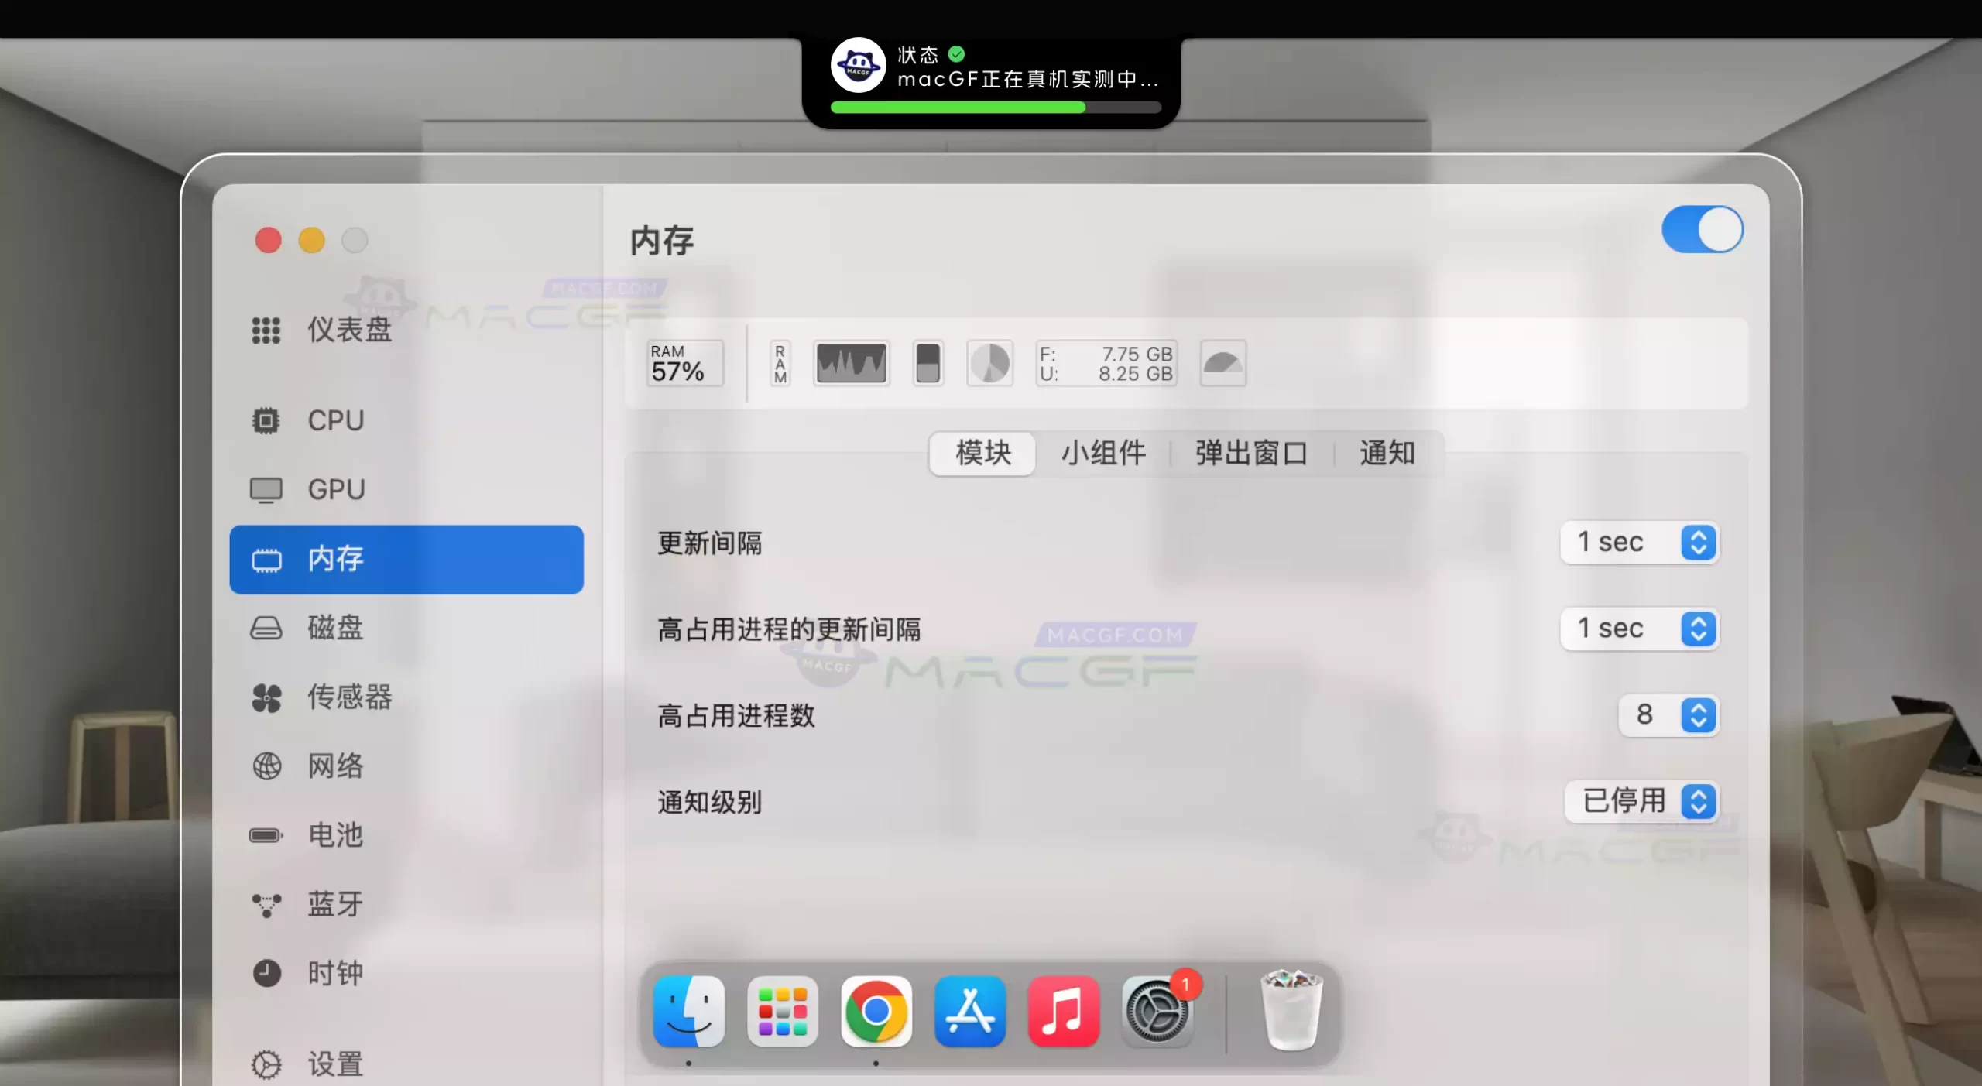Open the 更新间隔 update interval dropdown
The width and height of the screenshot is (1982, 1086).
[1639, 542]
